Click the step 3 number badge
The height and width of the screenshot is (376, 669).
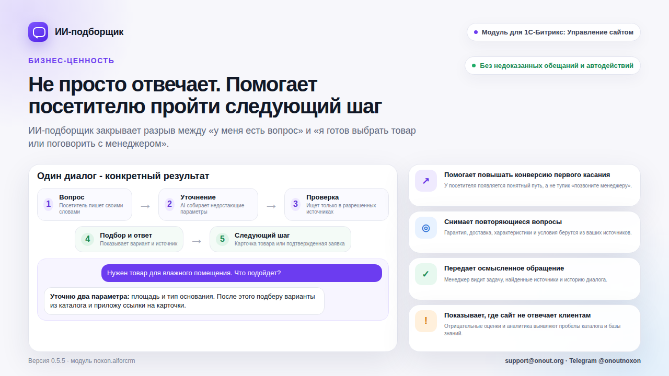coord(295,204)
